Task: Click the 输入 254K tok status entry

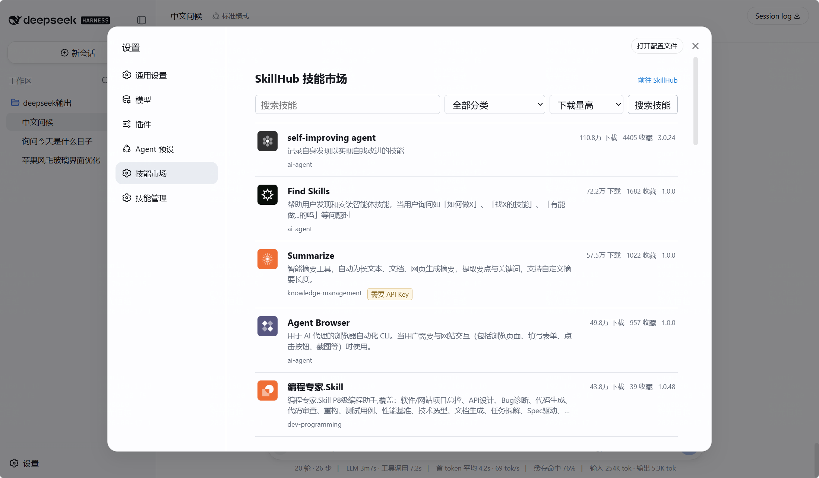Action: click(611, 468)
